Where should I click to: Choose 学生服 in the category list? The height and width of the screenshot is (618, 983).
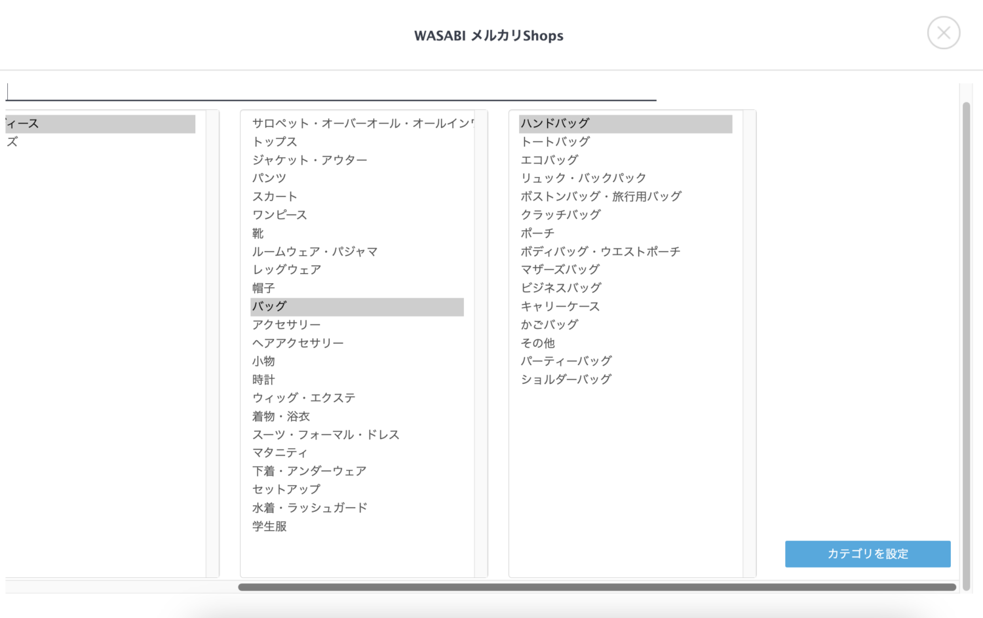point(269,526)
